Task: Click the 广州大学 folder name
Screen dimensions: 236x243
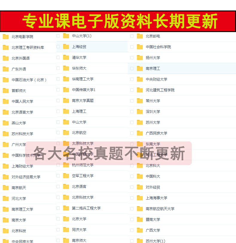Action: (19, 145)
